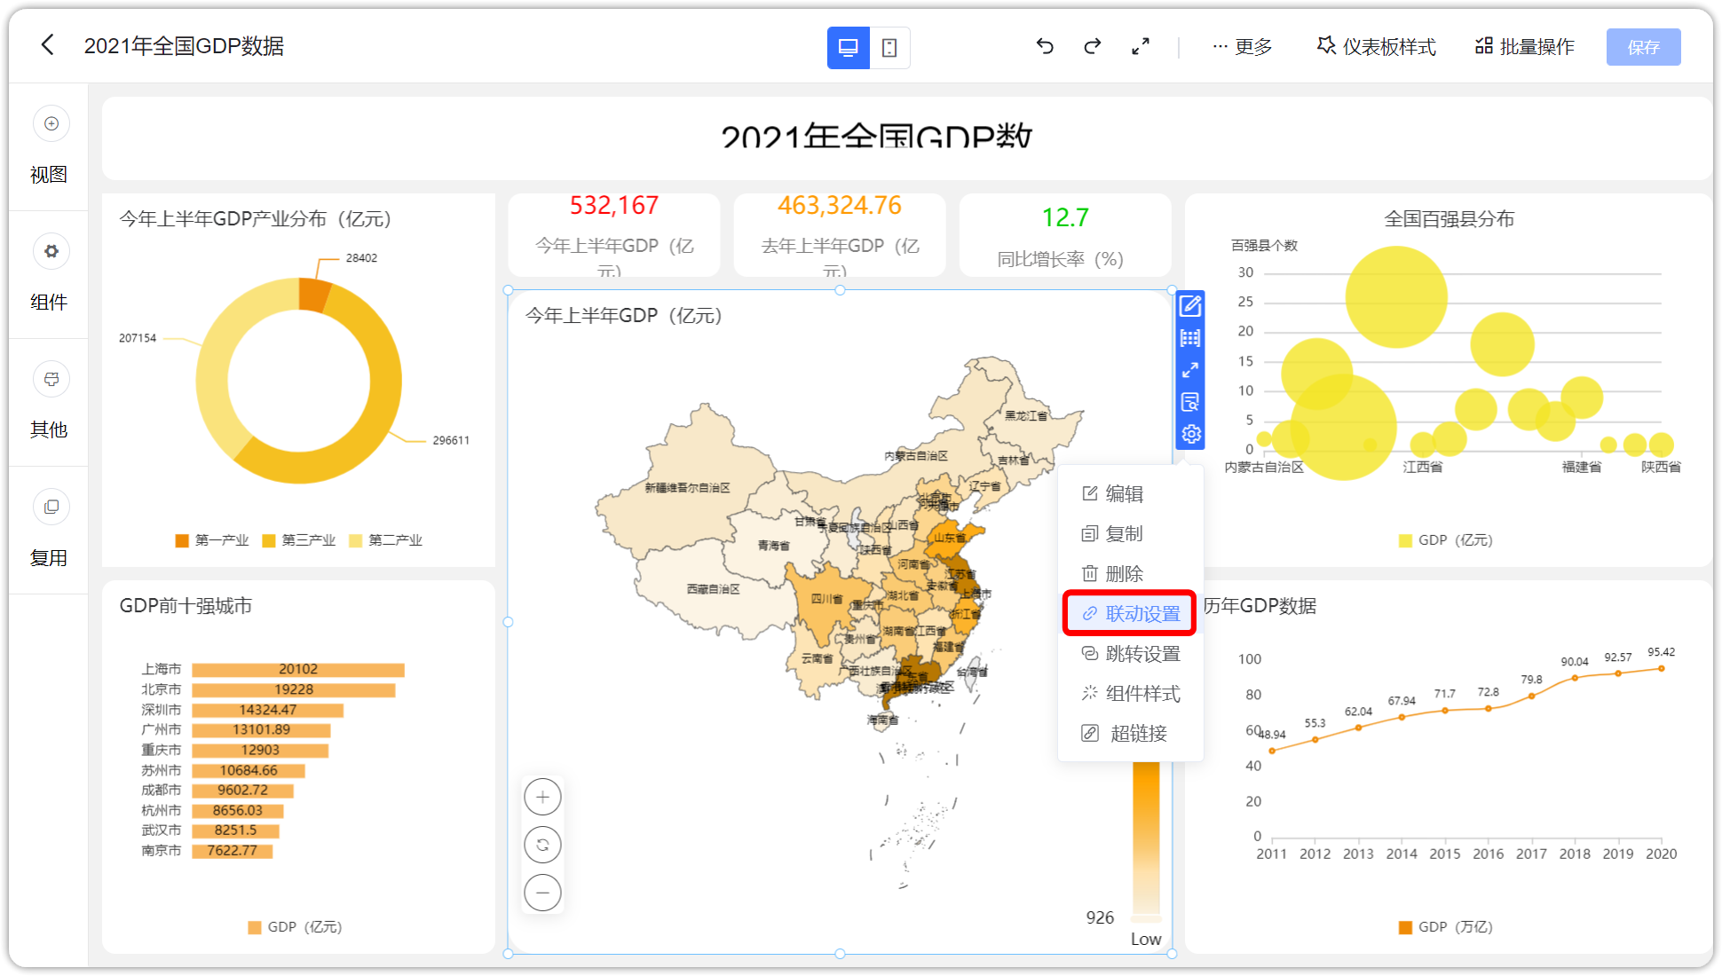Switch to mobile layout view

pyautogui.click(x=889, y=48)
